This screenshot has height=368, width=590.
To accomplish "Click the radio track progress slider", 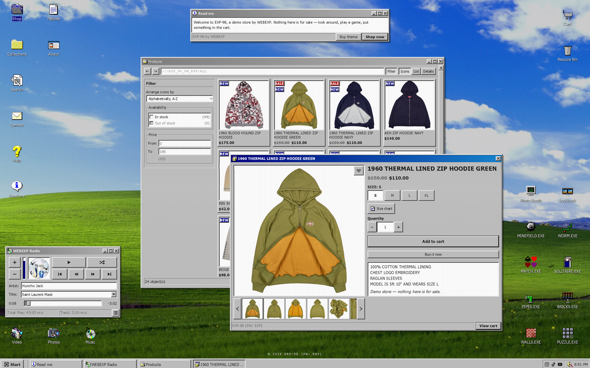I will 63,304.
